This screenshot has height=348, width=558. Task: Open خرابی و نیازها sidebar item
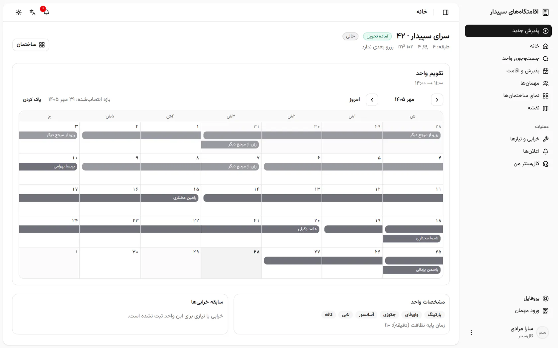point(508,139)
